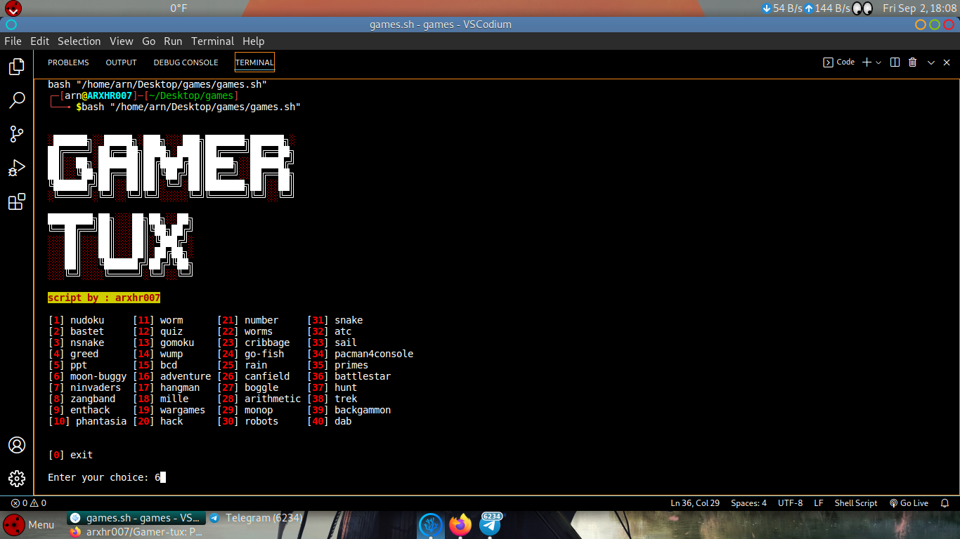Open the Run and Debug view
Screen dimensions: 960x539
(17, 168)
